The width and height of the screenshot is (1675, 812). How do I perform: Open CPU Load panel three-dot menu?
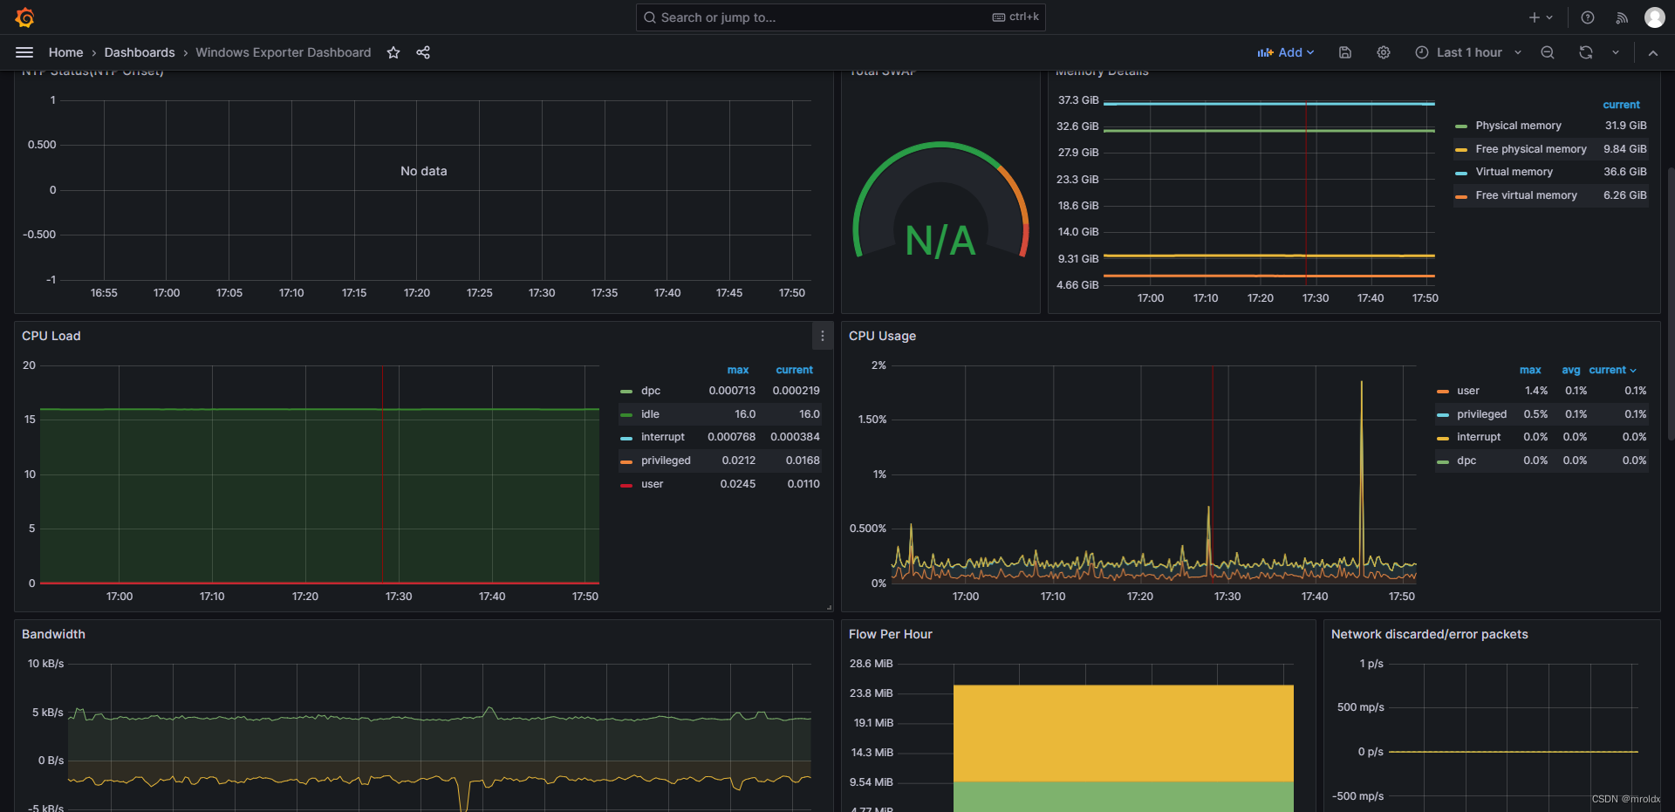click(x=822, y=336)
